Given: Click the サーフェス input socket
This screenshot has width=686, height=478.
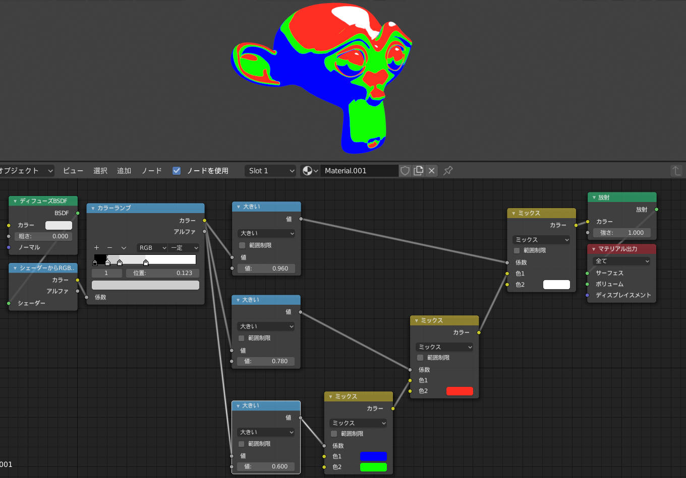Looking at the screenshot, I should [x=588, y=273].
